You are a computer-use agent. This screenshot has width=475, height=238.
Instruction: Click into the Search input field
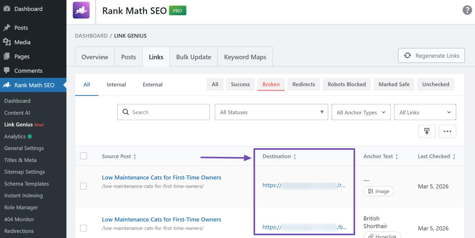click(164, 112)
